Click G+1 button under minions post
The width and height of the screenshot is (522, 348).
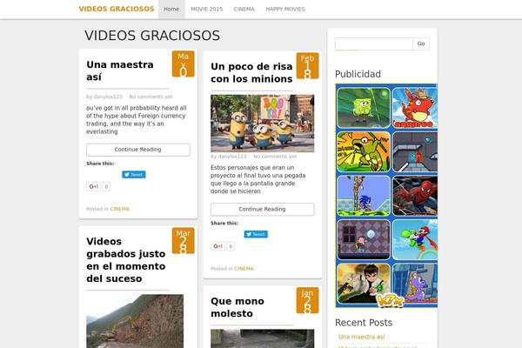coord(217,246)
